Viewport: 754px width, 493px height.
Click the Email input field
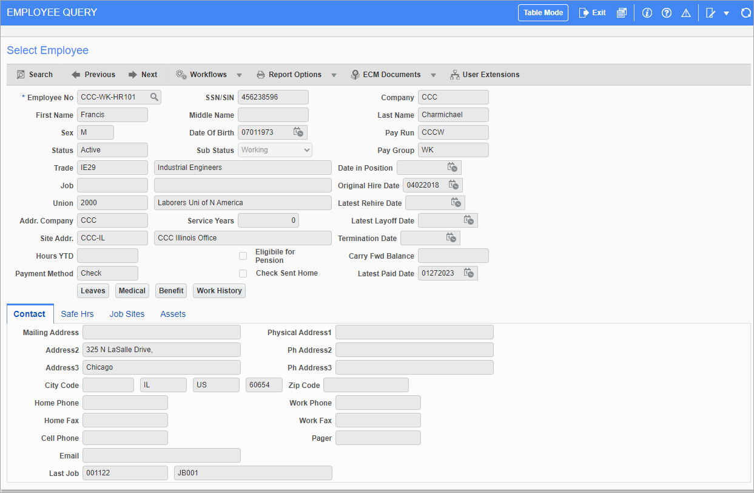(161, 455)
